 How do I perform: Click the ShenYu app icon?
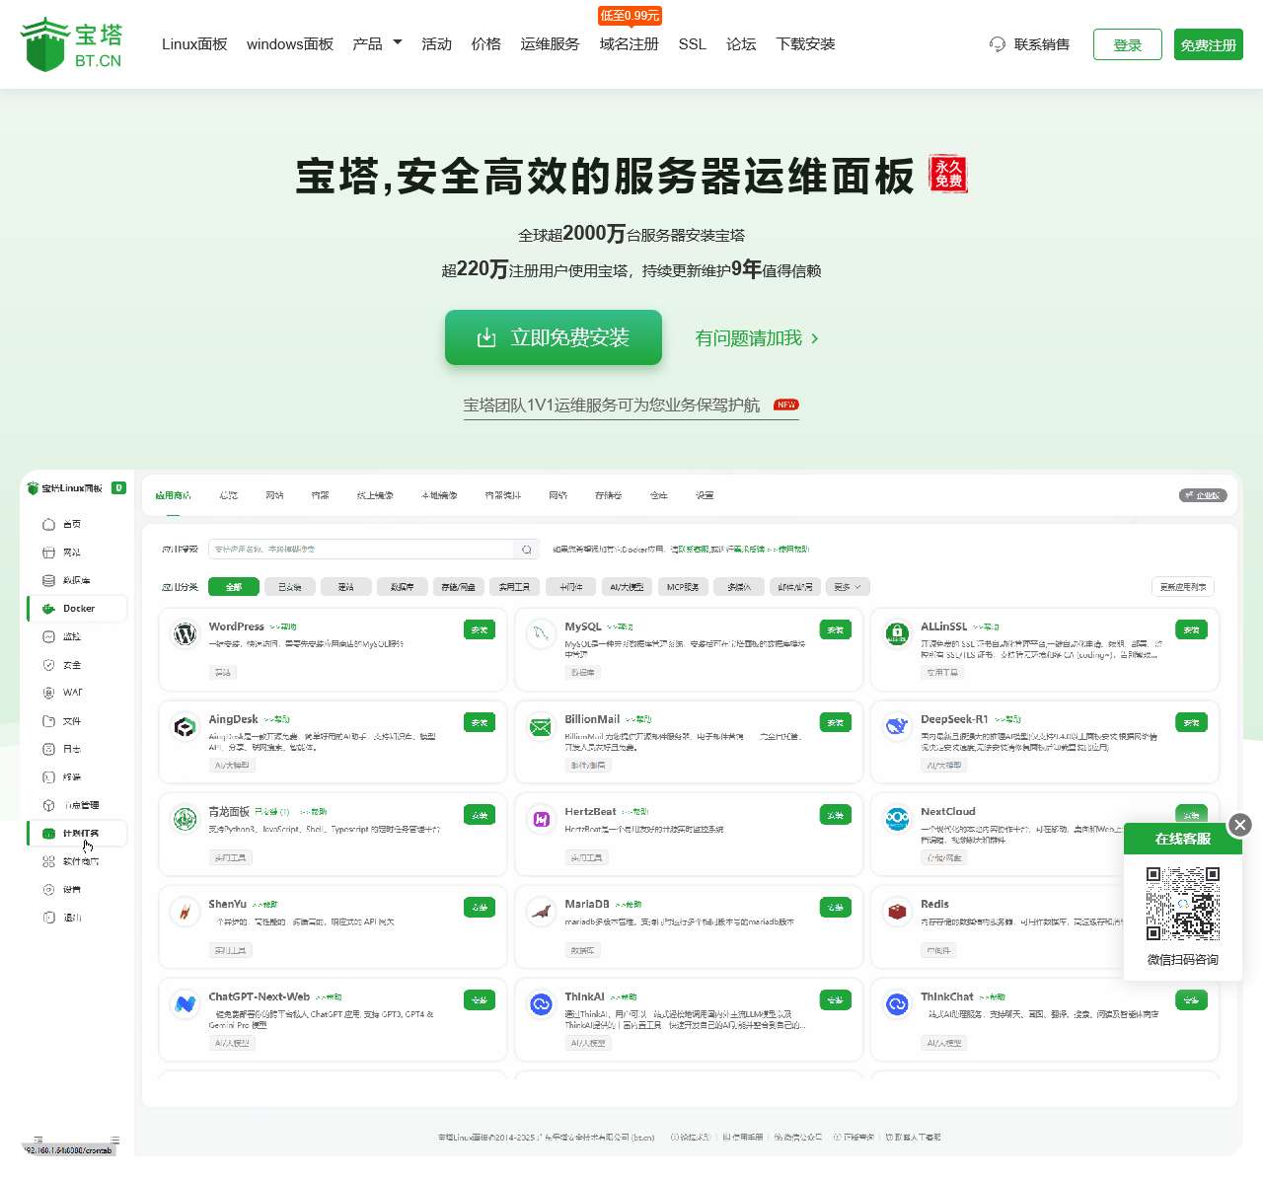tap(186, 912)
